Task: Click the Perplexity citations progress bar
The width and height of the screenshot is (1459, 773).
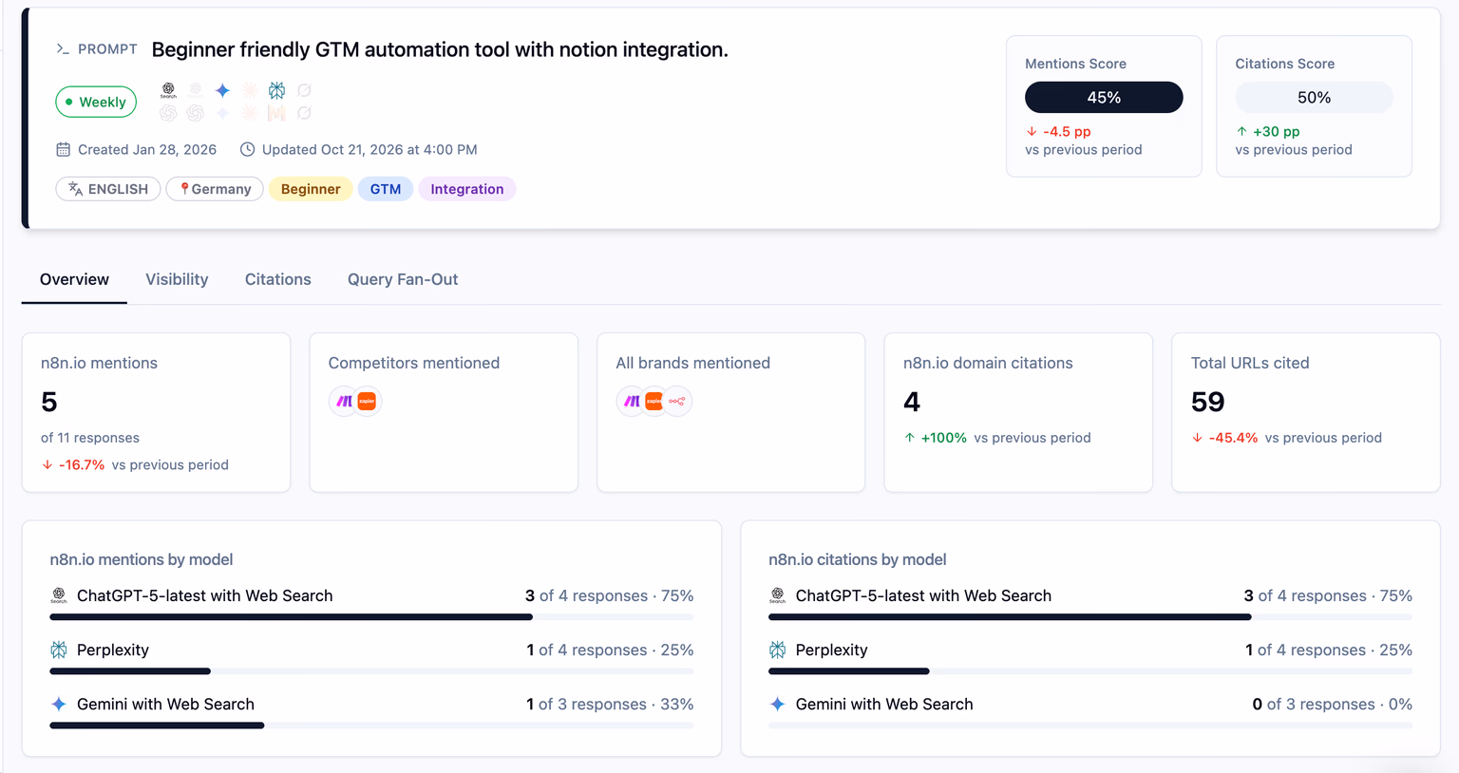Action: [x=1090, y=671]
